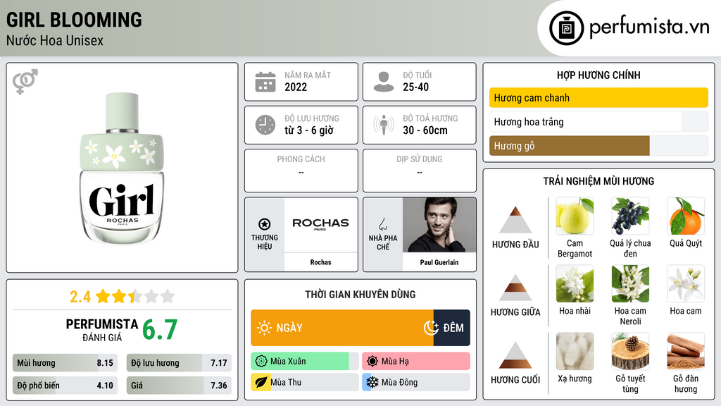Click the orange Ngày time bar

tap(341, 328)
